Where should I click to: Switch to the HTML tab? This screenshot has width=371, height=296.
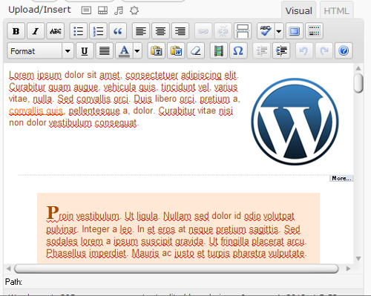tap(336, 10)
